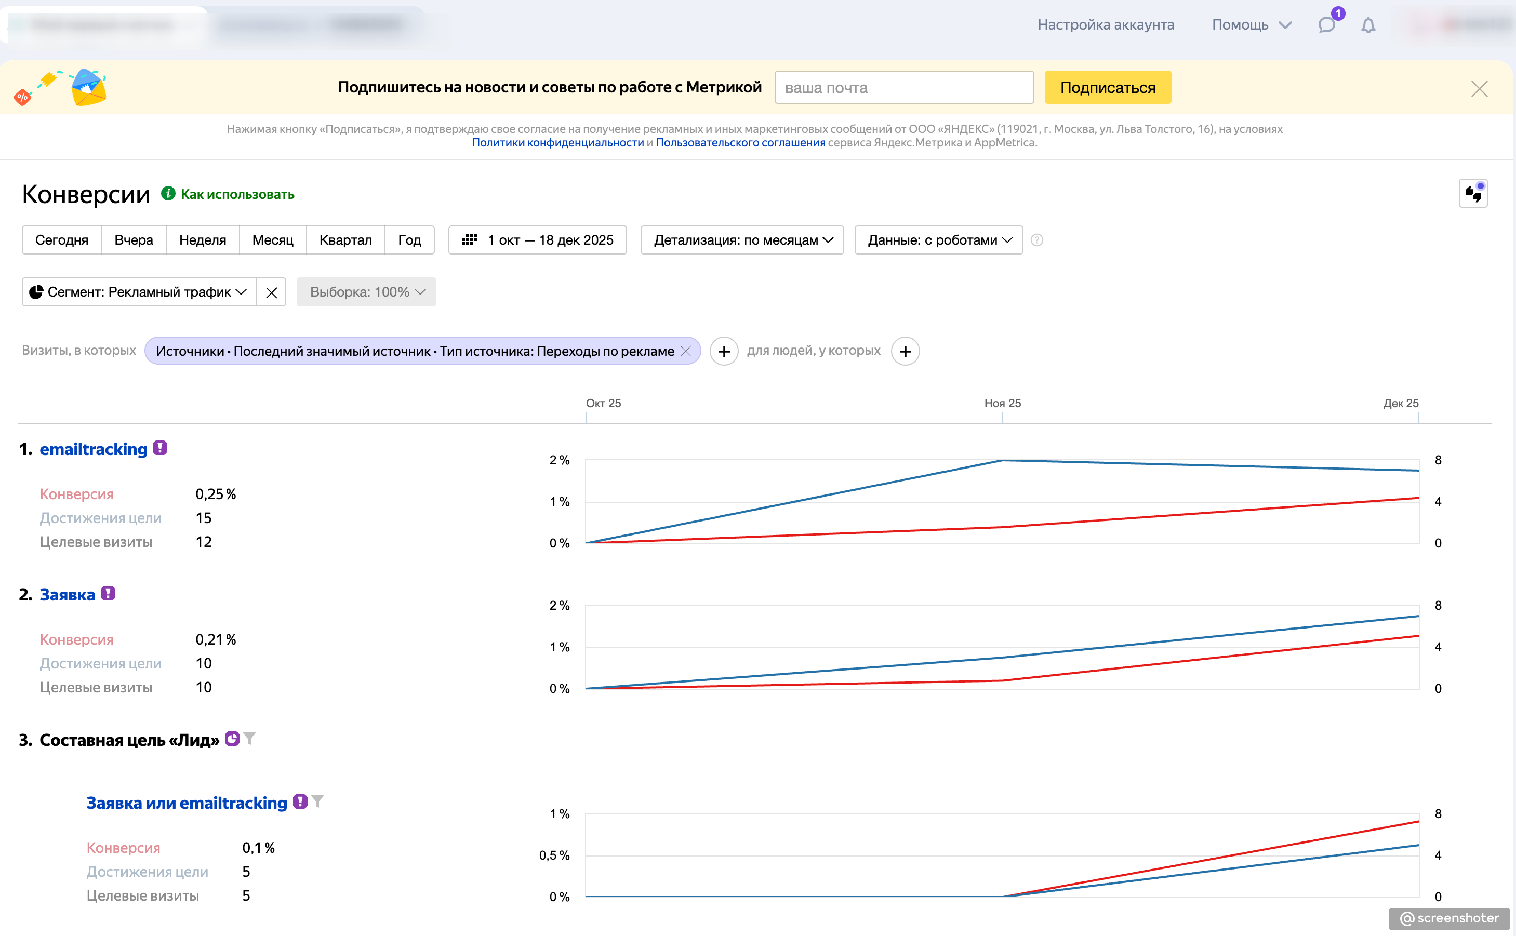
Task: Remove the Переходы по рекламе filter chip
Action: coord(686,351)
